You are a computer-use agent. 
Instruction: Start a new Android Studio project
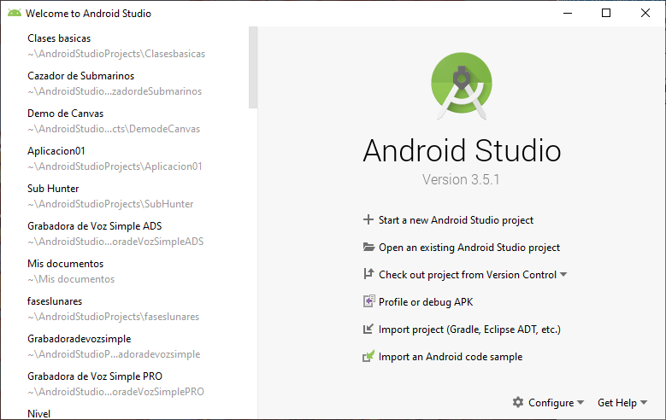point(456,220)
